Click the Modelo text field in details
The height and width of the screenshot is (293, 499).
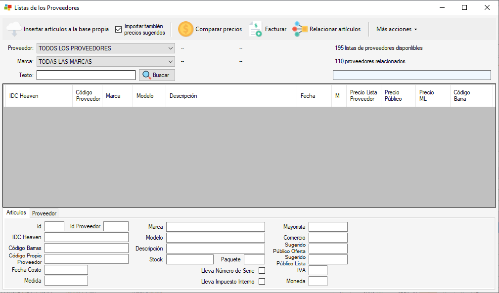216,238
